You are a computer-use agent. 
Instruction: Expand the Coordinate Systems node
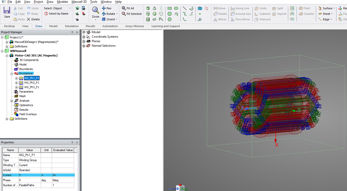84,37
